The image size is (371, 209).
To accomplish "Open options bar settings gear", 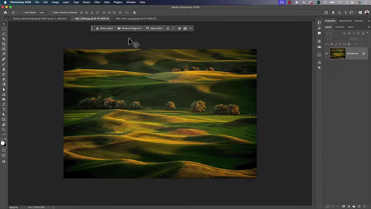I will click(x=134, y=13).
